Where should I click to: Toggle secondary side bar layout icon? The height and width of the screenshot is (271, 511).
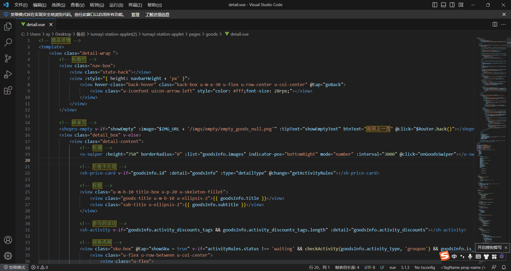452,5
